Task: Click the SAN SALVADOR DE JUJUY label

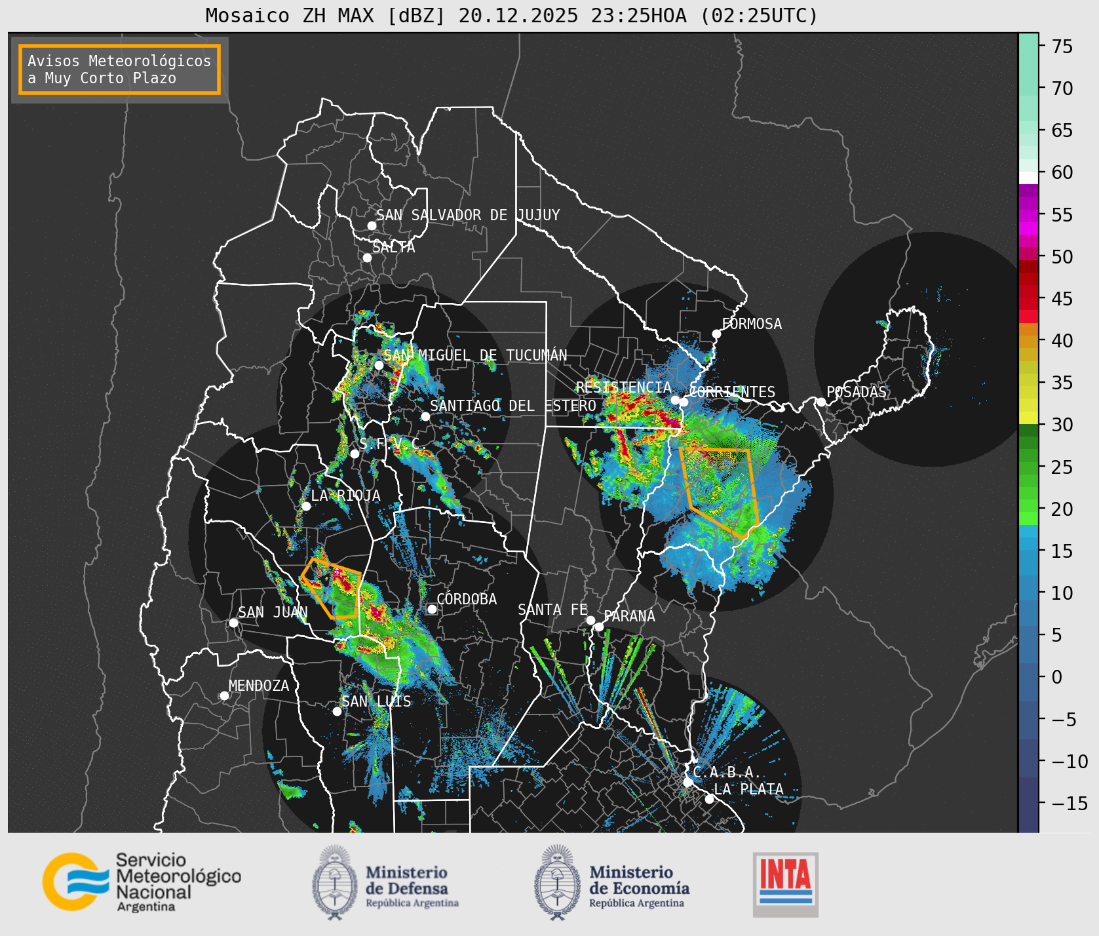Action: click(x=468, y=215)
